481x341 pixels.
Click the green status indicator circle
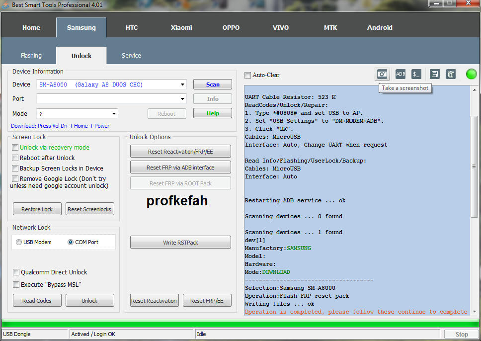(471, 74)
